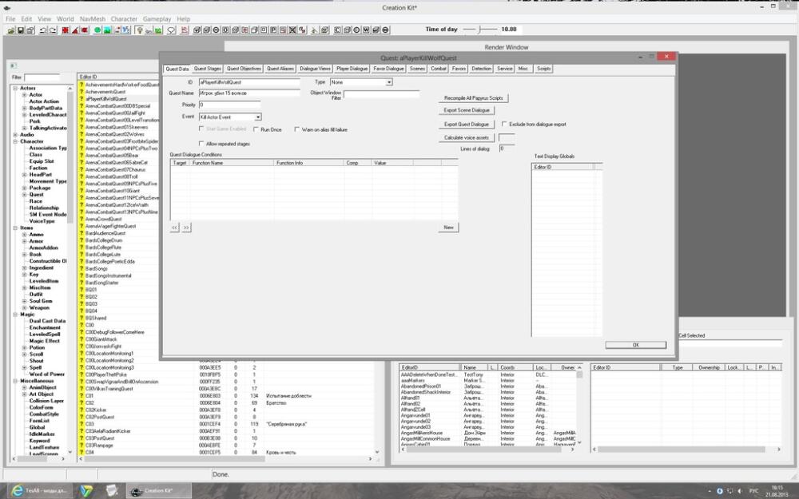Click the notepad-like taskbar icon
This screenshot has width=799, height=499.
(111, 491)
